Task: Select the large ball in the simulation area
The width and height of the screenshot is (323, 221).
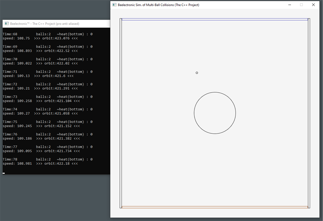Action: tap(215, 113)
